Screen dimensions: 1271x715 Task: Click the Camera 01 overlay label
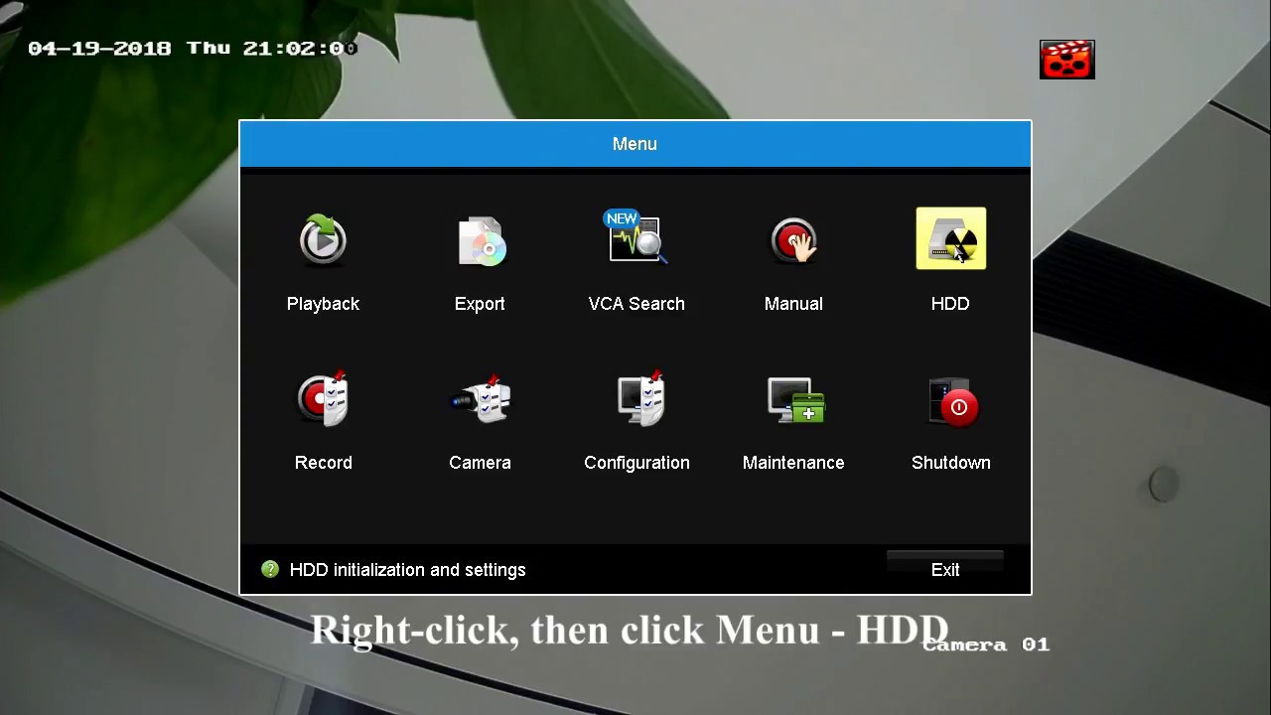[986, 644]
